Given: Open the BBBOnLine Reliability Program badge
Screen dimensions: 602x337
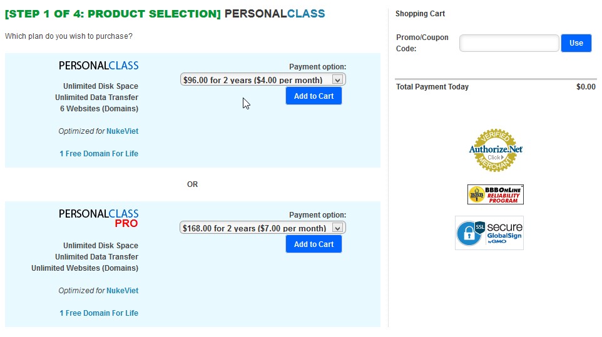Looking at the screenshot, I should 495,194.
